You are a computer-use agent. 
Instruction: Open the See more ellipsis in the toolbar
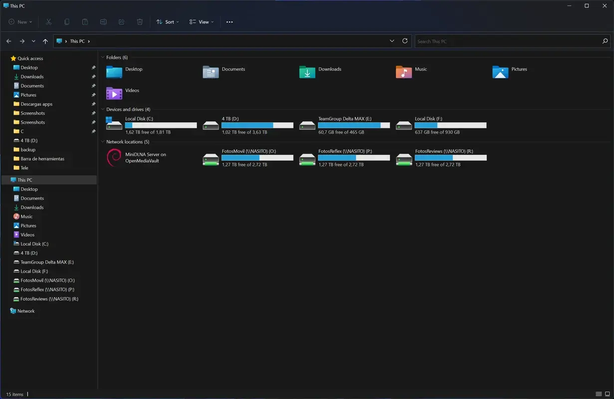tap(229, 21)
